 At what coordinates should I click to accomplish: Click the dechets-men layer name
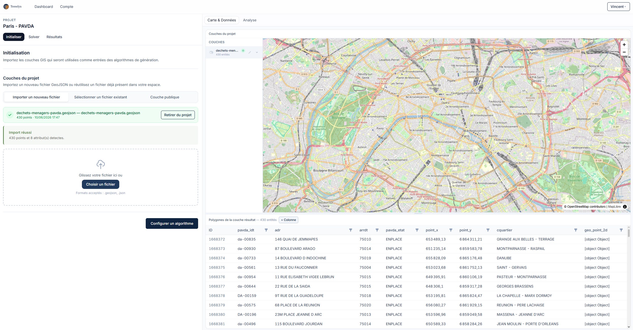point(227,51)
